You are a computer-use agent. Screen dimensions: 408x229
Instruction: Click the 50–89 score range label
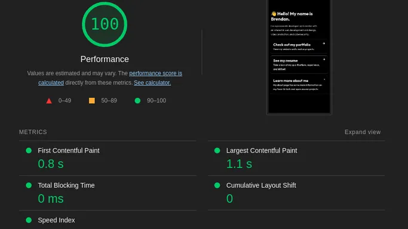(109, 101)
